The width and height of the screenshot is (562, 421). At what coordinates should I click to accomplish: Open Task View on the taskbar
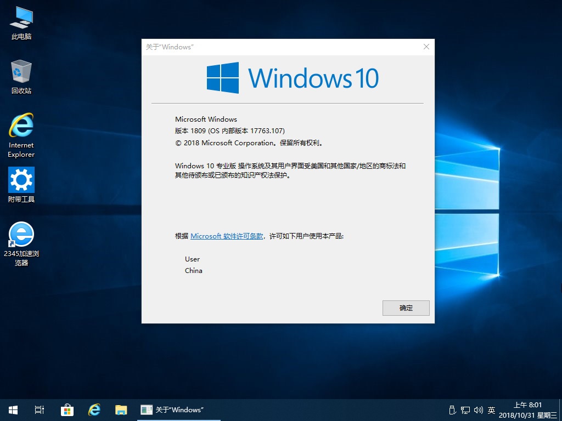(40, 410)
